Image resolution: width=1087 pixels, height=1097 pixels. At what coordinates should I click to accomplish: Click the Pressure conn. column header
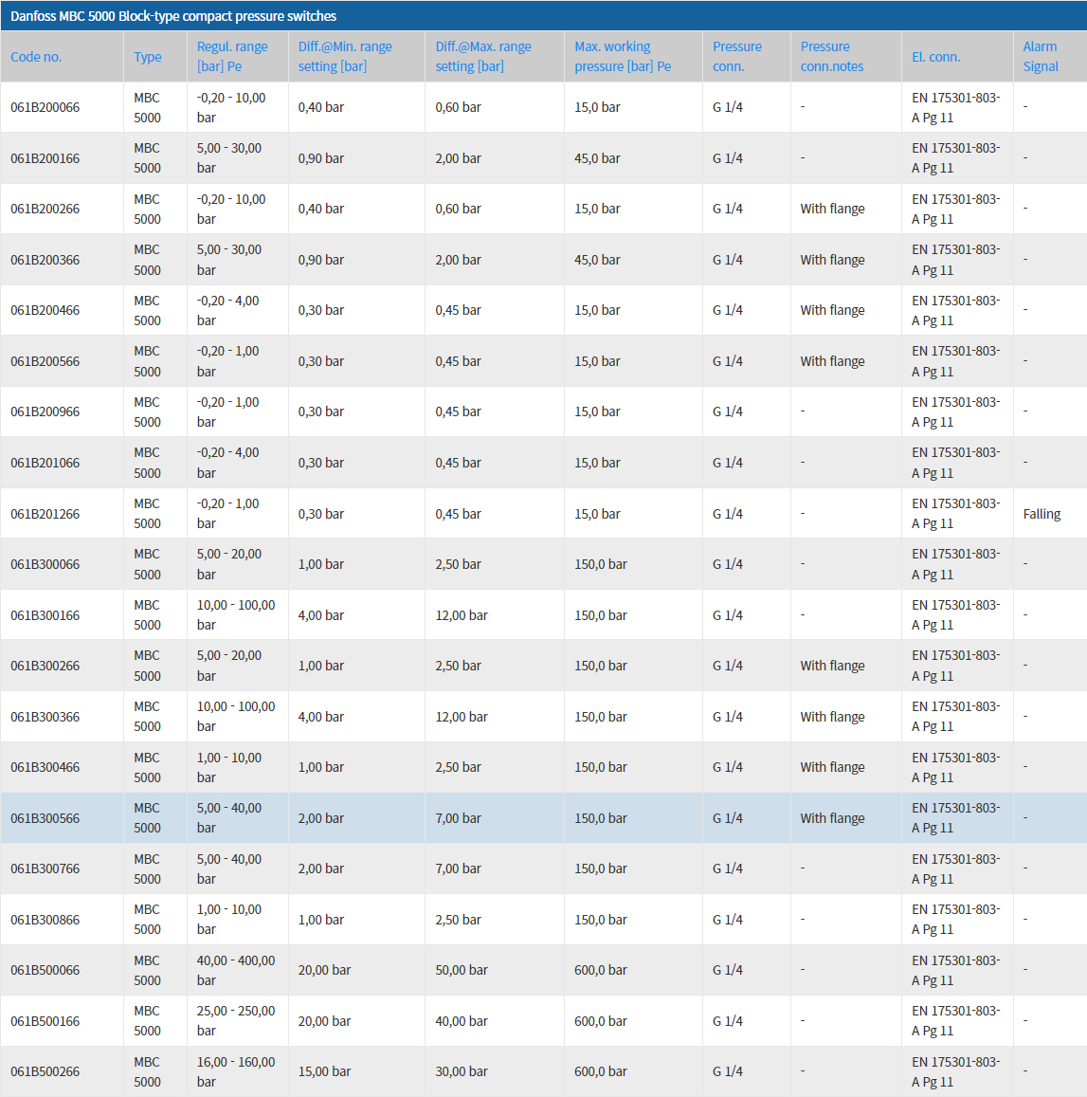click(737, 57)
